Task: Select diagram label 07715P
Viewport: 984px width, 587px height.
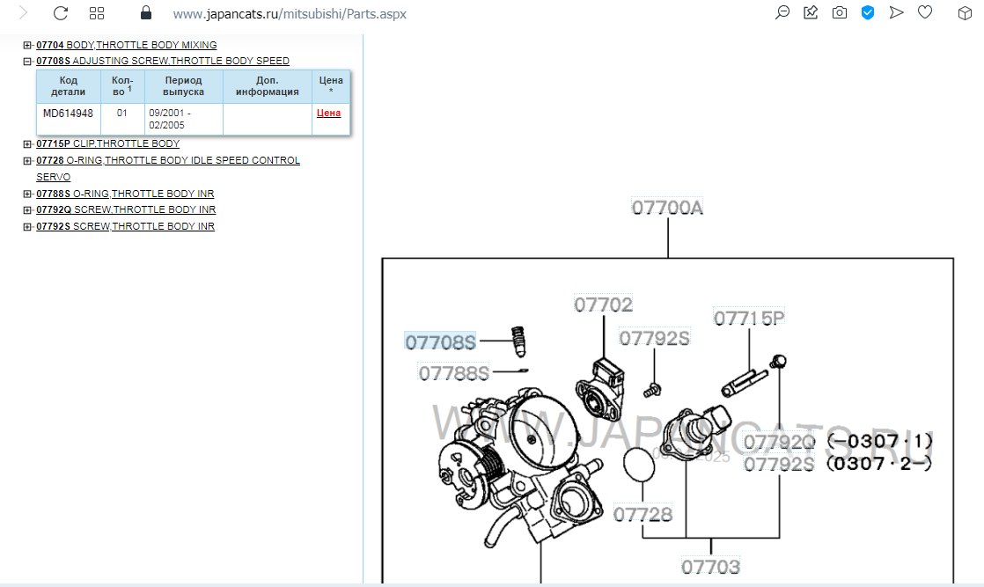Action: pos(749,319)
